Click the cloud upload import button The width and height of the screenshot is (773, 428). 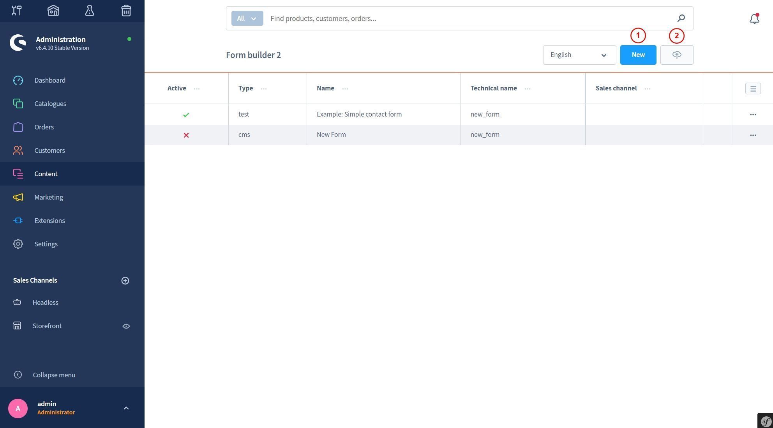(676, 55)
